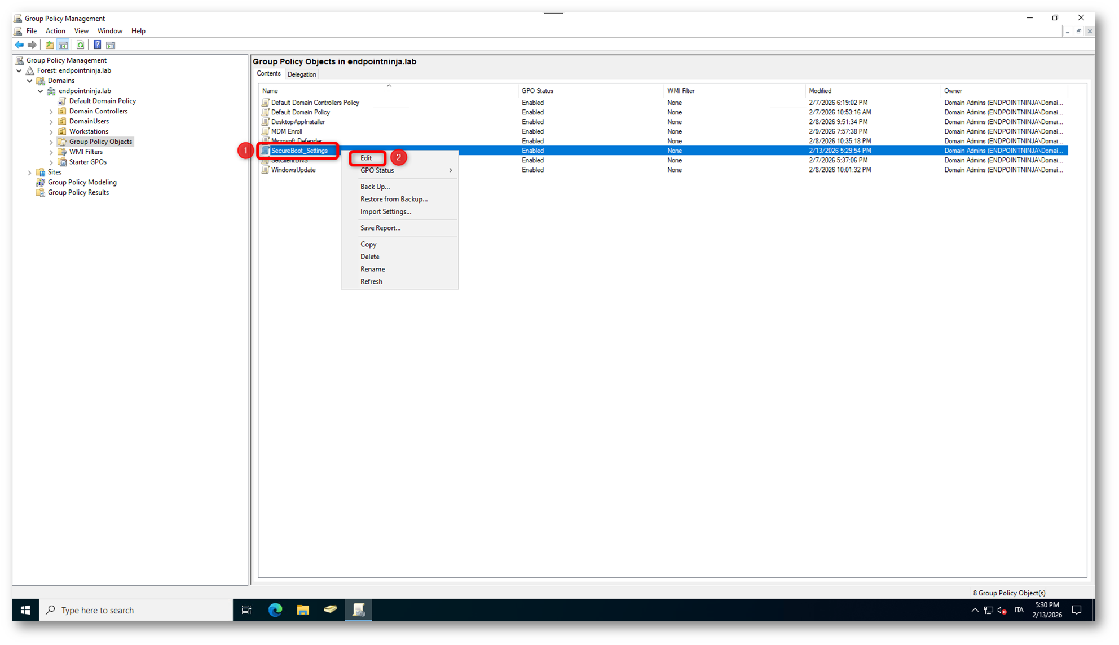1119x645 pixels.
Task: Expand the Domain Controllers tree node
Action: click(x=51, y=112)
